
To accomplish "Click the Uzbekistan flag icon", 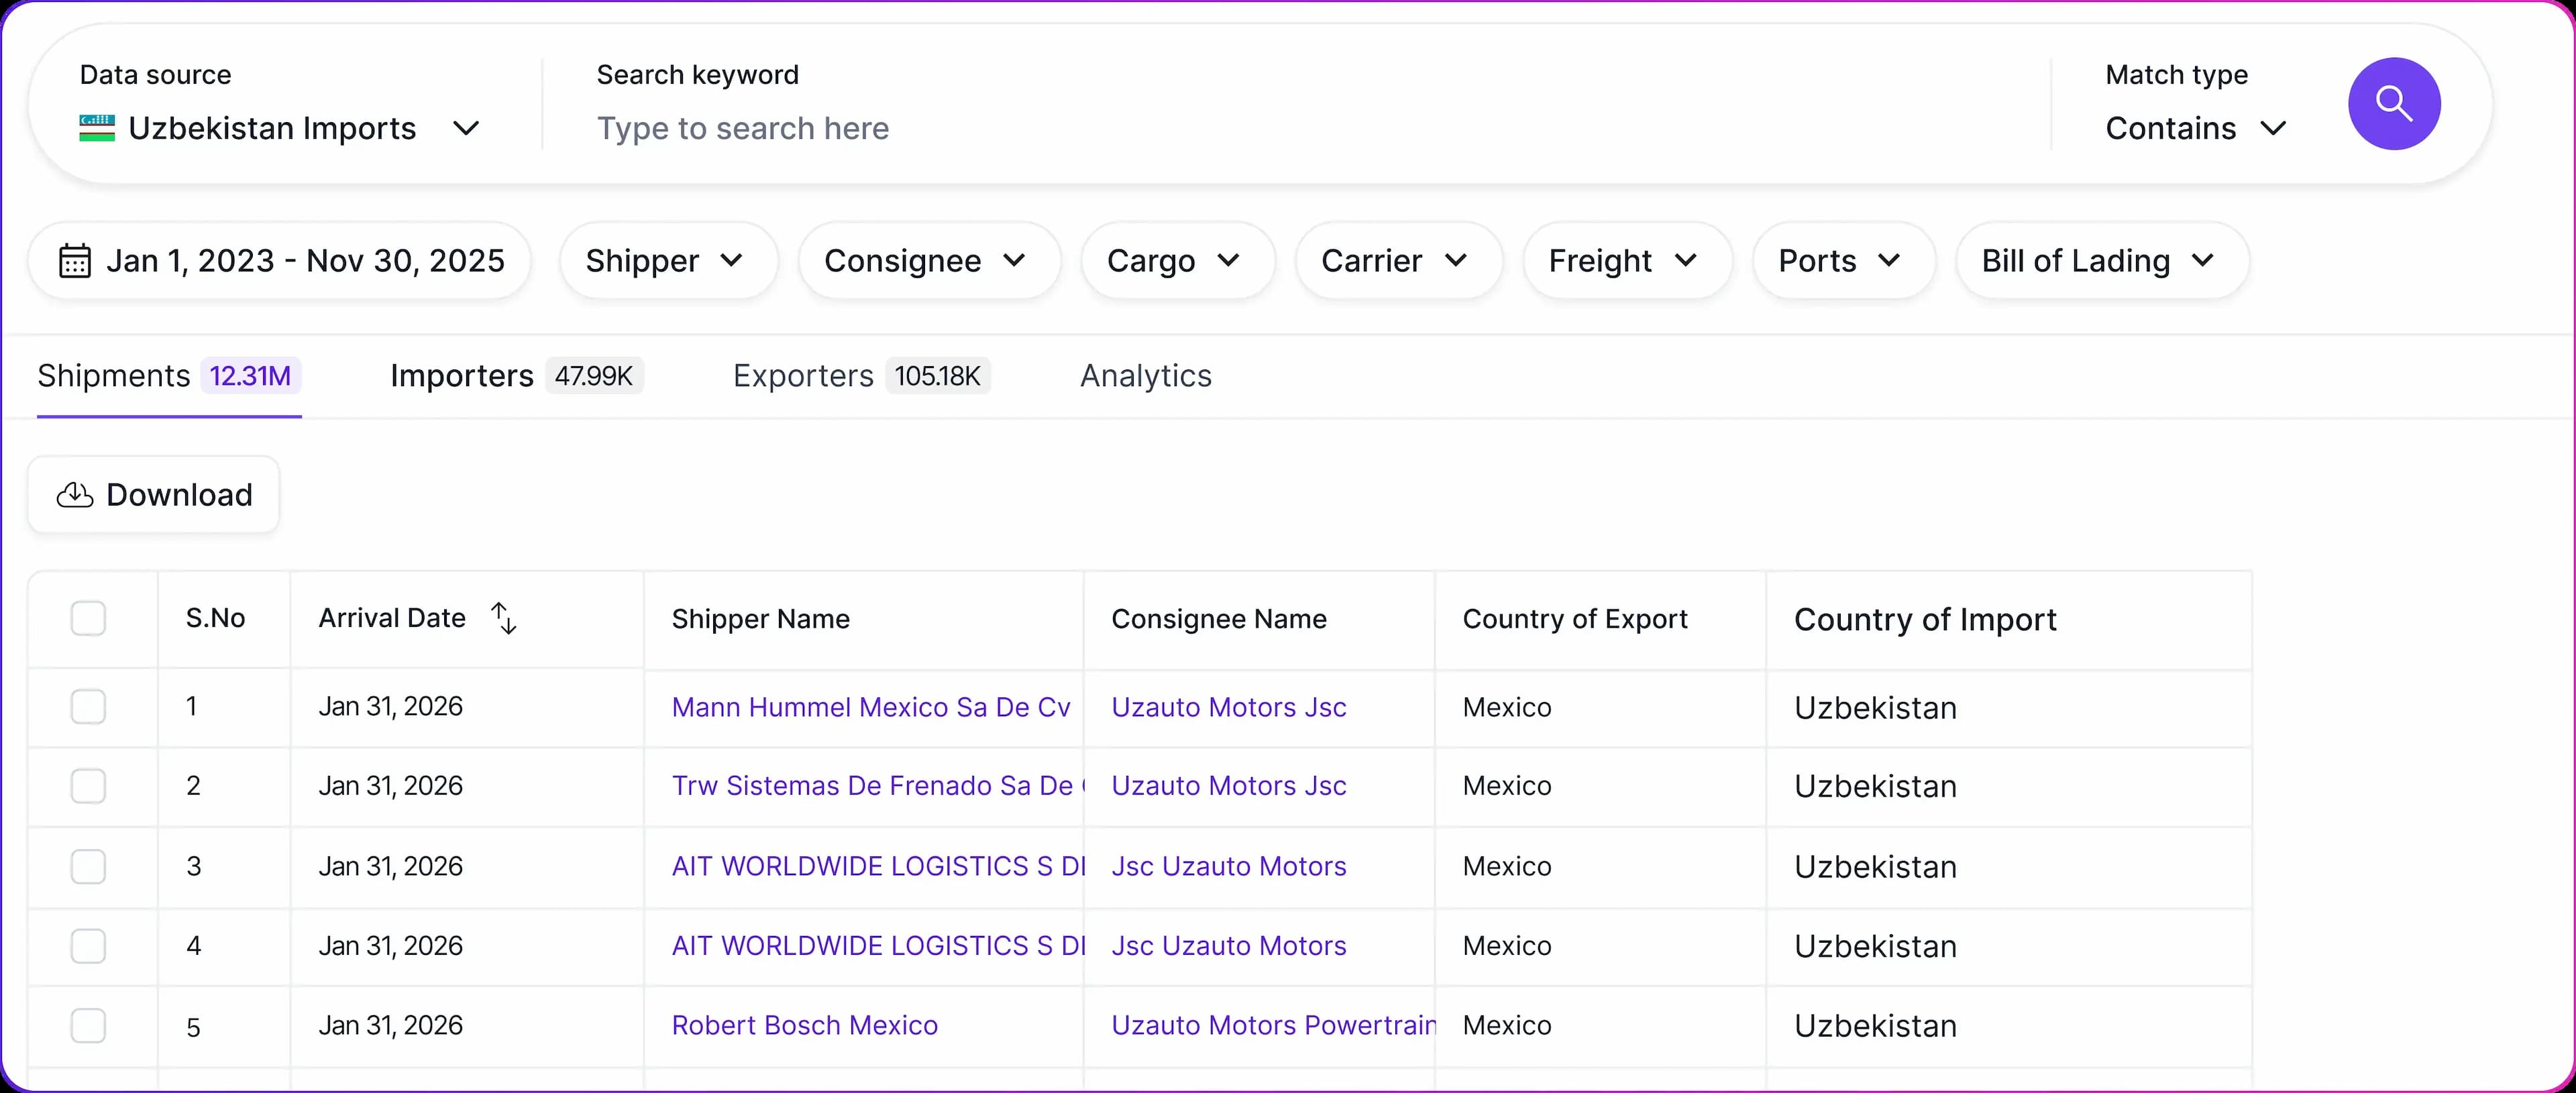I will tap(97, 128).
